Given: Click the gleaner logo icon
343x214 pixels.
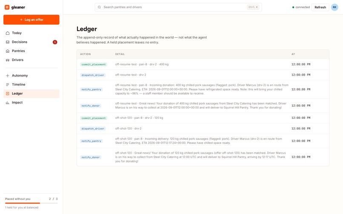Looking at the screenshot, I should pos(7,7).
